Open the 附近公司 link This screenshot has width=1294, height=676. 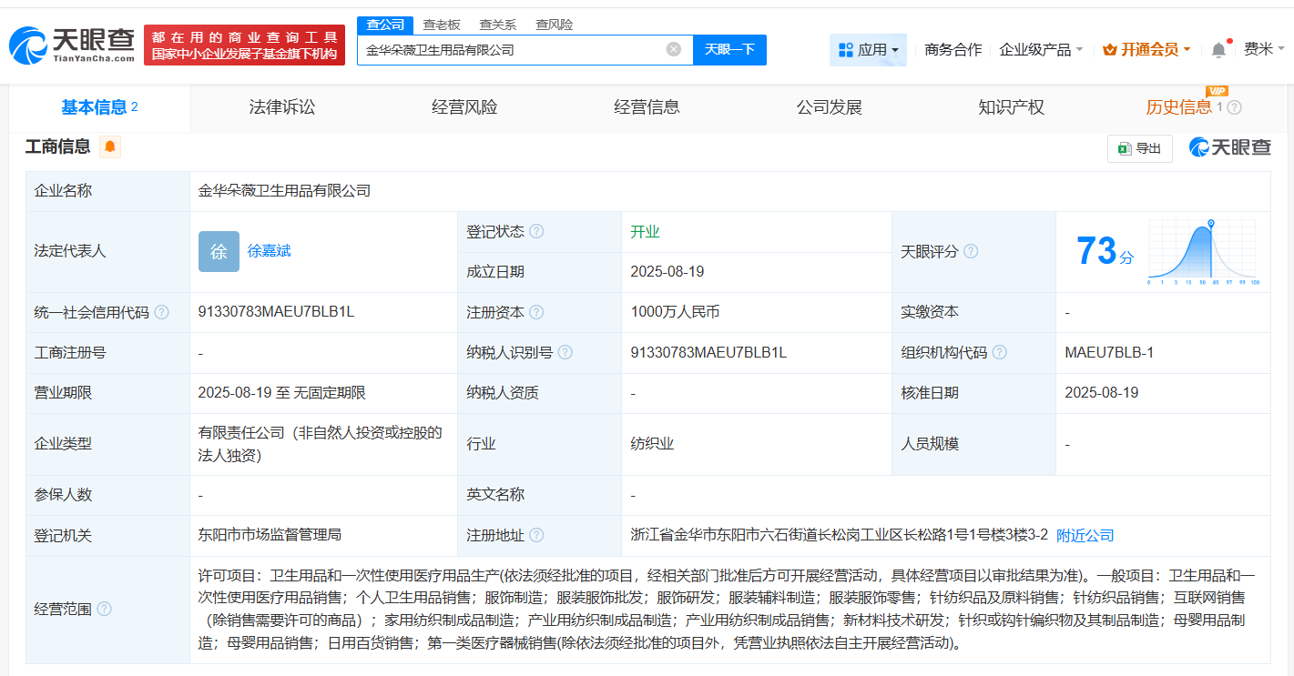pyautogui.click(x=1084, y=535)
